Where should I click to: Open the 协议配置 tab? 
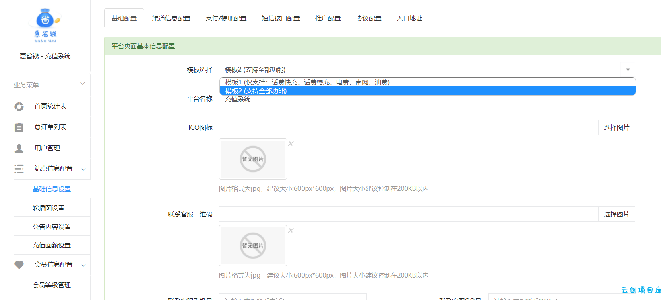click(368, 18)
